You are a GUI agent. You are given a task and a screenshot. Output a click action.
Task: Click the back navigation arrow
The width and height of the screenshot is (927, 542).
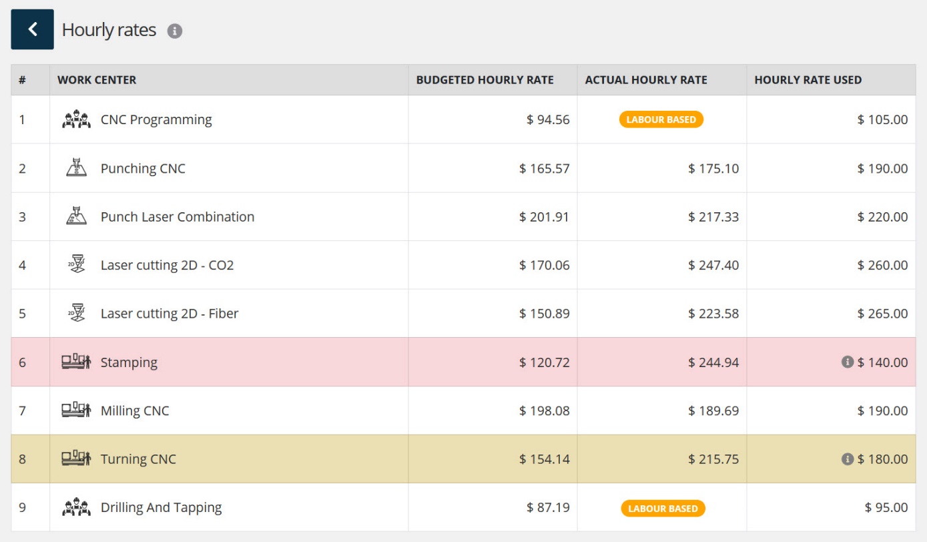pyautogui.click(x=33, y=29)
